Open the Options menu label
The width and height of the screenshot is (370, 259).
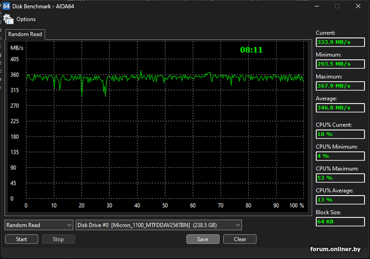point(26,19)
